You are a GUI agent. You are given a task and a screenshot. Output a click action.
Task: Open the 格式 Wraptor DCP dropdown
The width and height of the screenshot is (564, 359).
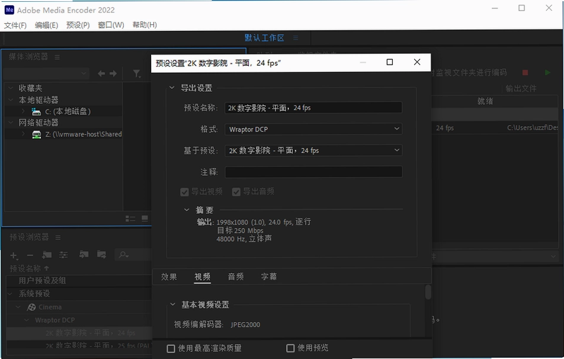click(313, 129)
